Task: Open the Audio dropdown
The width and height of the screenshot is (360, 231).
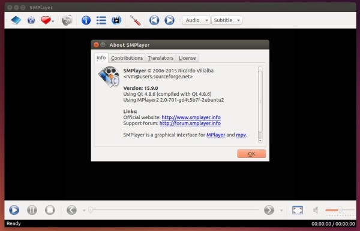Action: [196, 20]
